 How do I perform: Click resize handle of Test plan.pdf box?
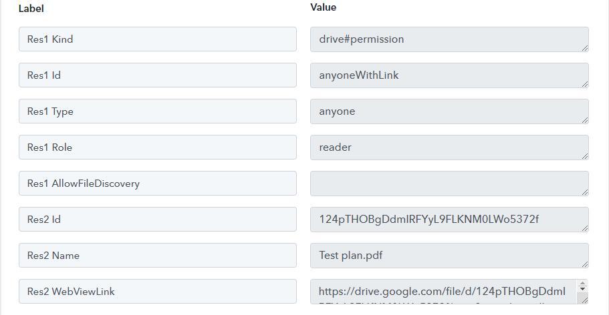(x=585, y=264)
